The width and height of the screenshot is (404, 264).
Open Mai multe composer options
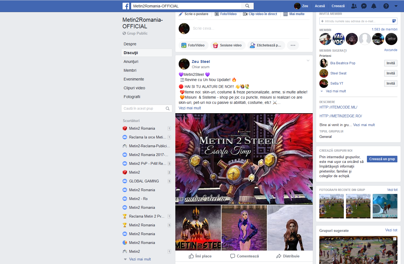click(x=294, y=14)
